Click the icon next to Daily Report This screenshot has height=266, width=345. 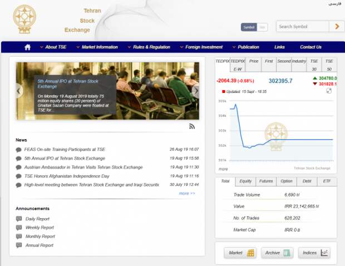click(x=19, y=219)
